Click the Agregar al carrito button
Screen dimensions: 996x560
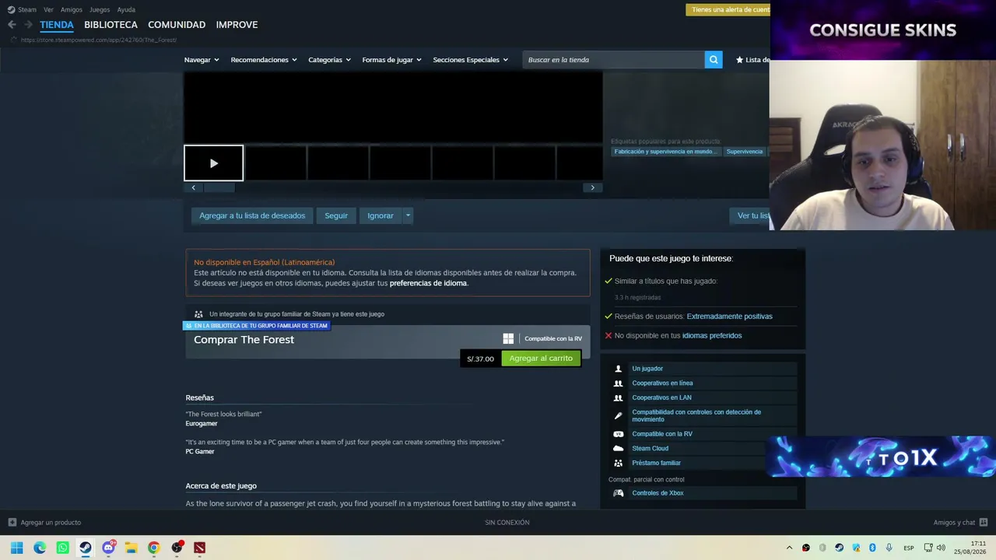[x=541, y=359]
